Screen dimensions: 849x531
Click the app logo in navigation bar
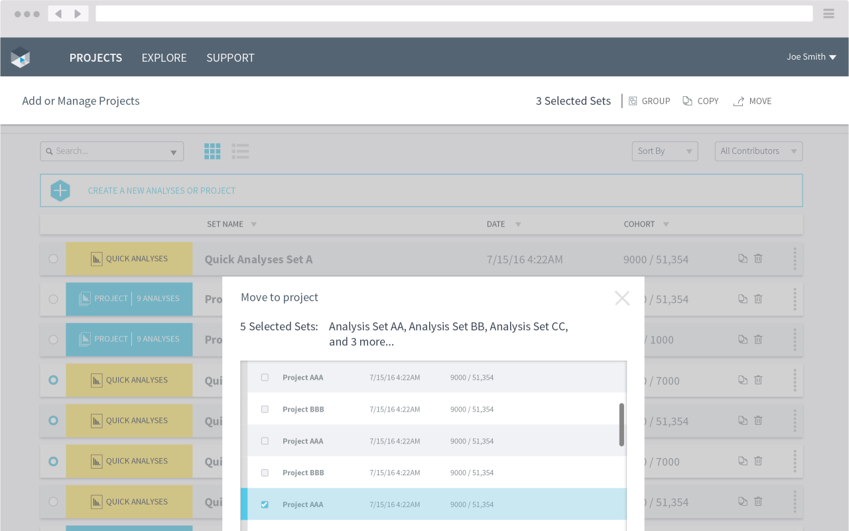[21, 58]
